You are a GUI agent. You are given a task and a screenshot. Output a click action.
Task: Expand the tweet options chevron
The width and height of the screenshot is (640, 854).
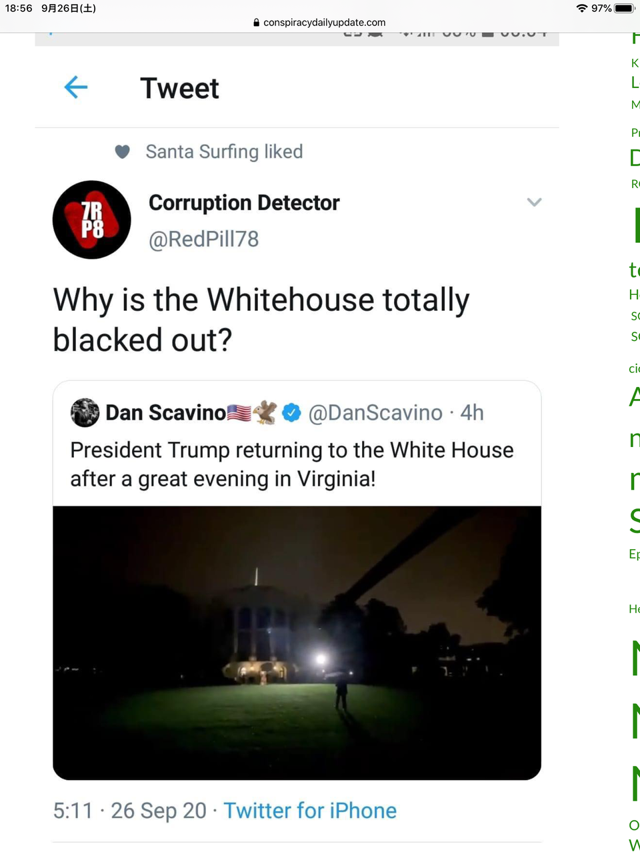(x=534, y=202)
